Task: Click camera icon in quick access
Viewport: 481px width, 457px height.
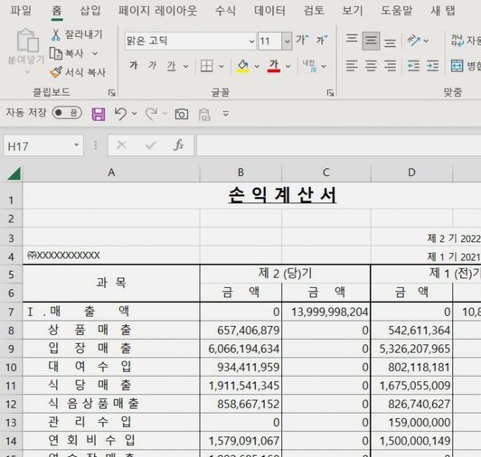Action: coord(182,115)
